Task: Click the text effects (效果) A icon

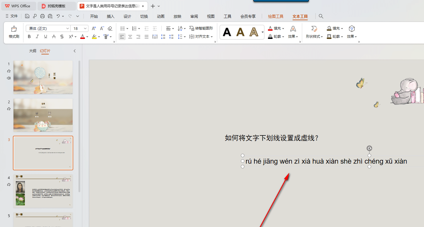Action: (x=293, y=29)
